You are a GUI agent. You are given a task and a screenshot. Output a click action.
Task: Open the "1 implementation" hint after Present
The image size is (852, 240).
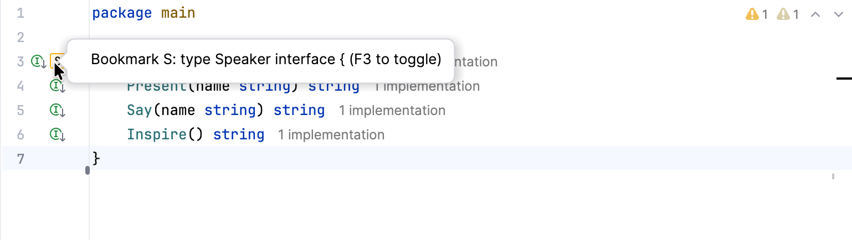tap(427, 86)
